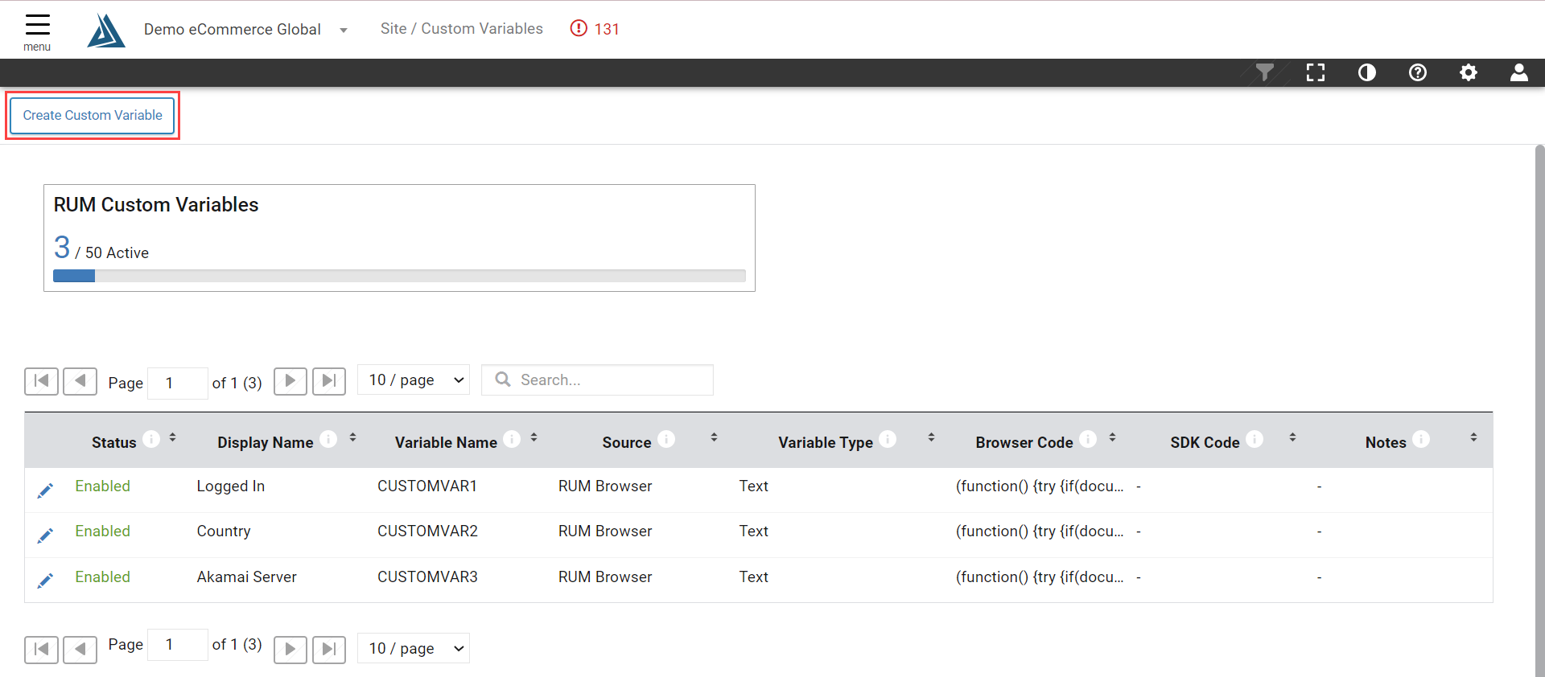Viewport: 1545px width, 677px height.
Task: Open settings gear icon
Action: click(x=1469, y=73)
